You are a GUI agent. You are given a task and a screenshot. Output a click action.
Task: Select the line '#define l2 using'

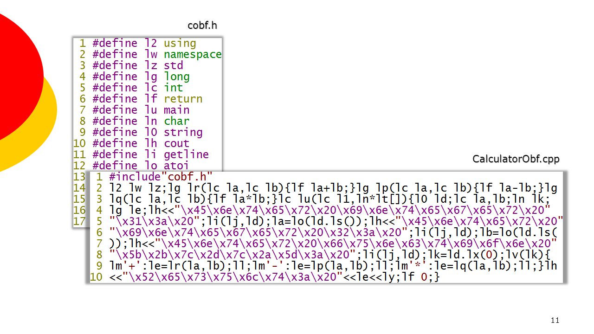(x=144, y=43)
